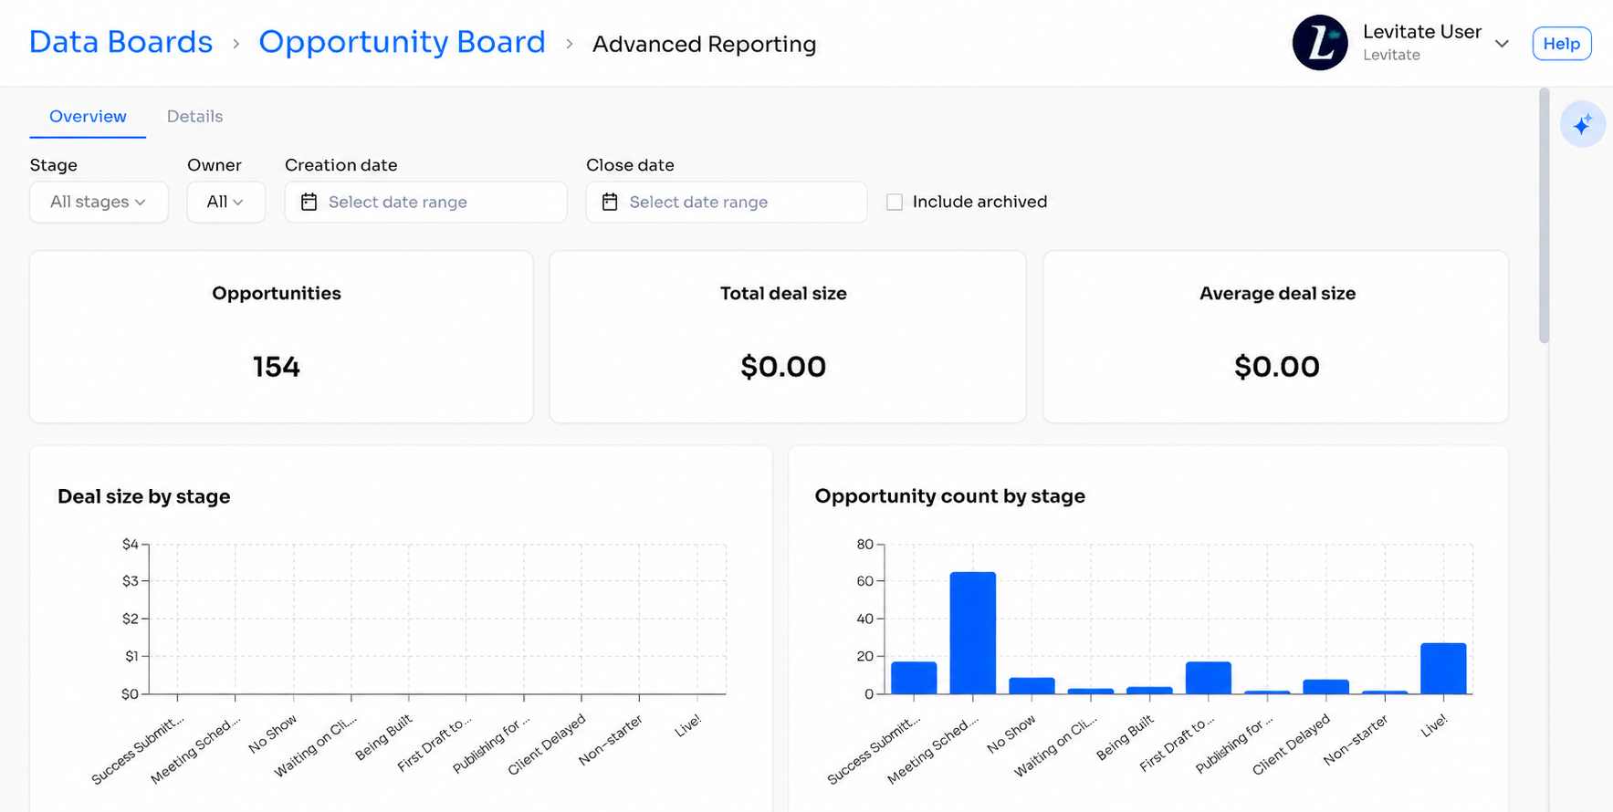Click the Meeting Sched bar in count chart

click(973, 633)
